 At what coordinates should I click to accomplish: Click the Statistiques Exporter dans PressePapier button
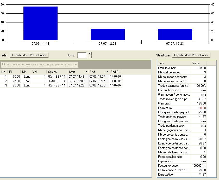192,55
